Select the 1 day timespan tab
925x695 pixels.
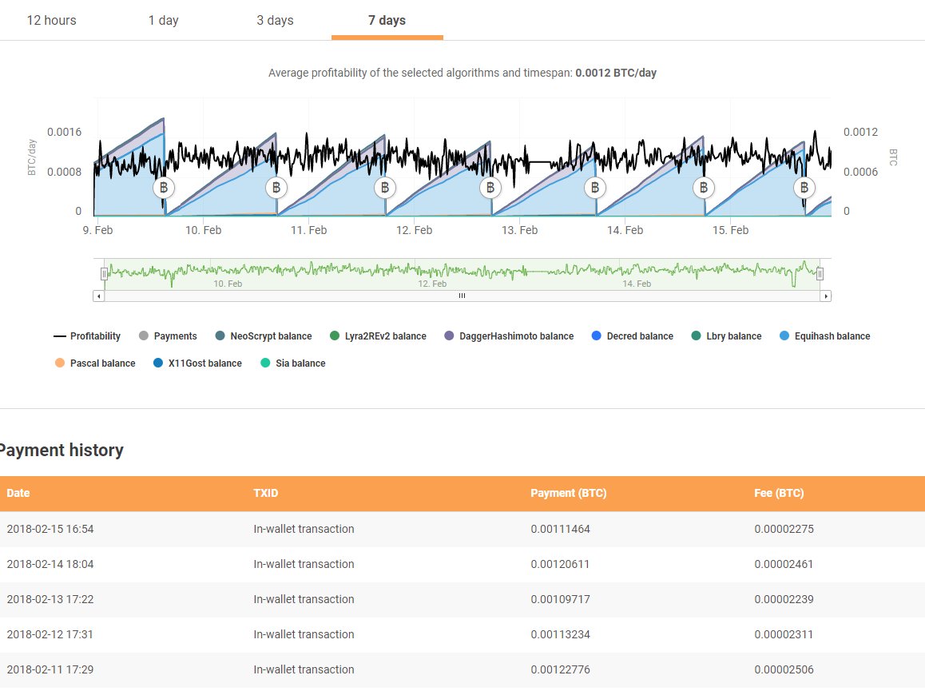(164, 20)
